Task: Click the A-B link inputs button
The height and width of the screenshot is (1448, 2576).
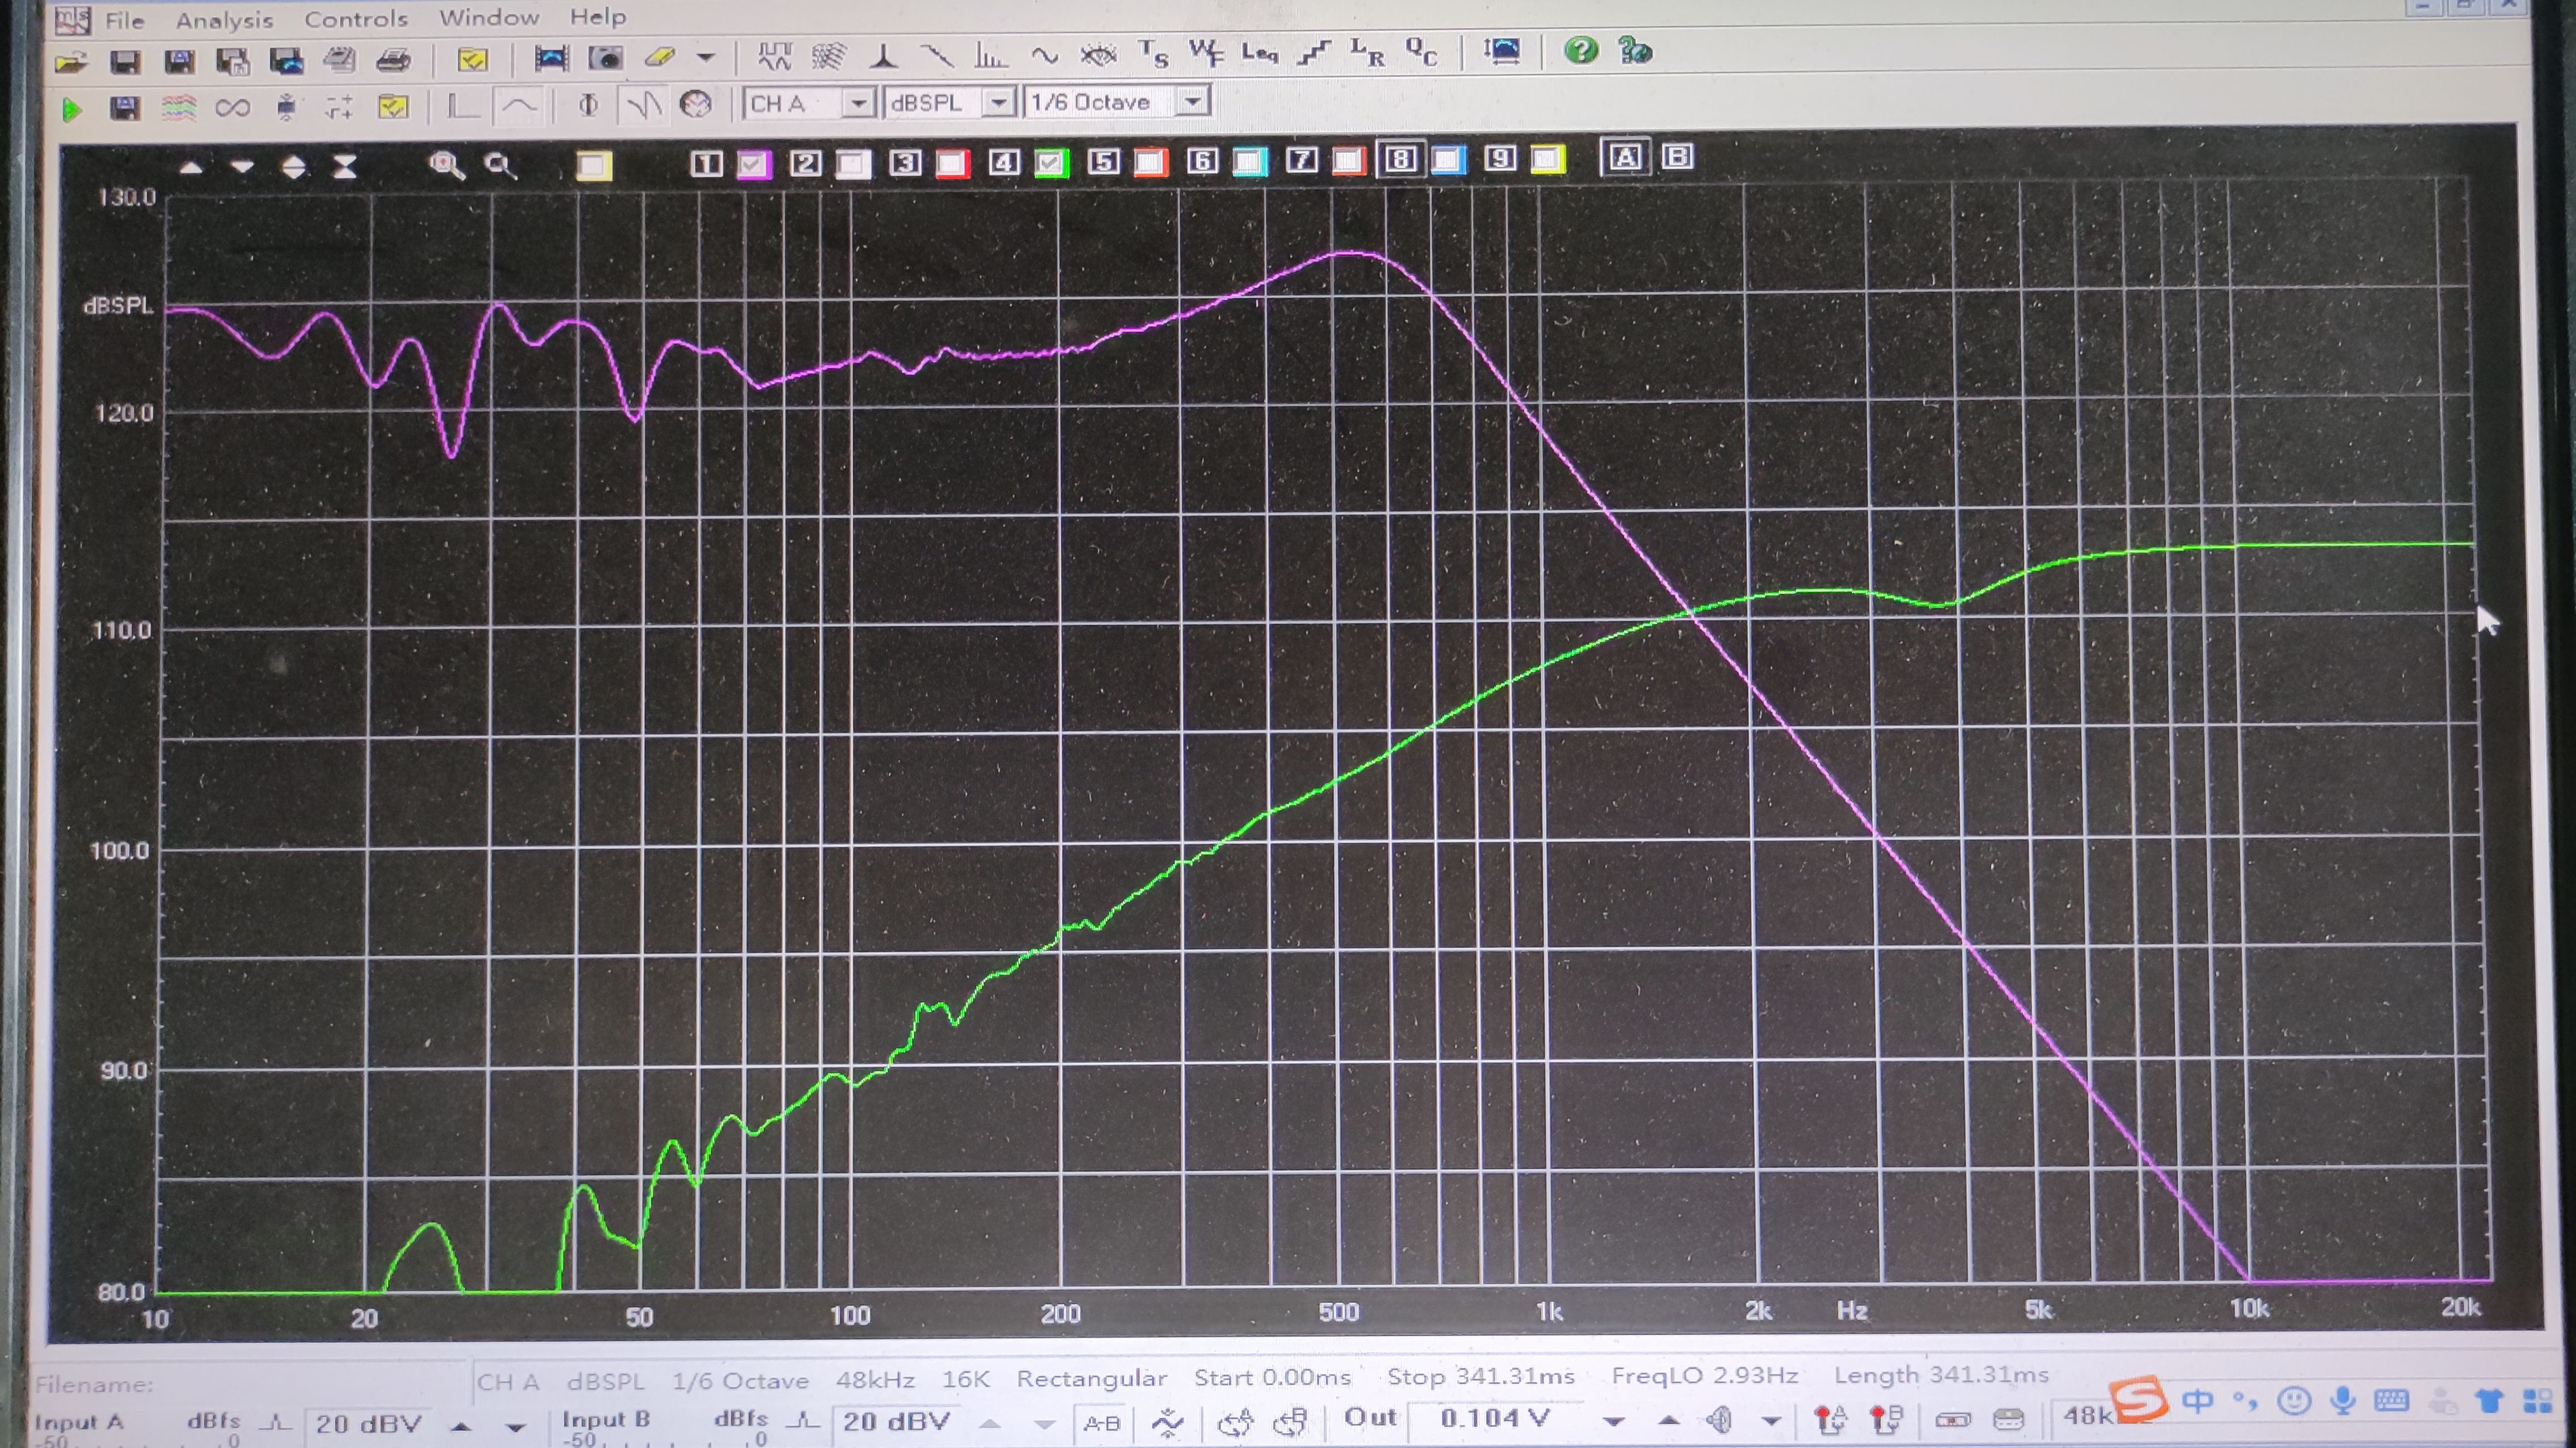Action: [1102, 1423]
